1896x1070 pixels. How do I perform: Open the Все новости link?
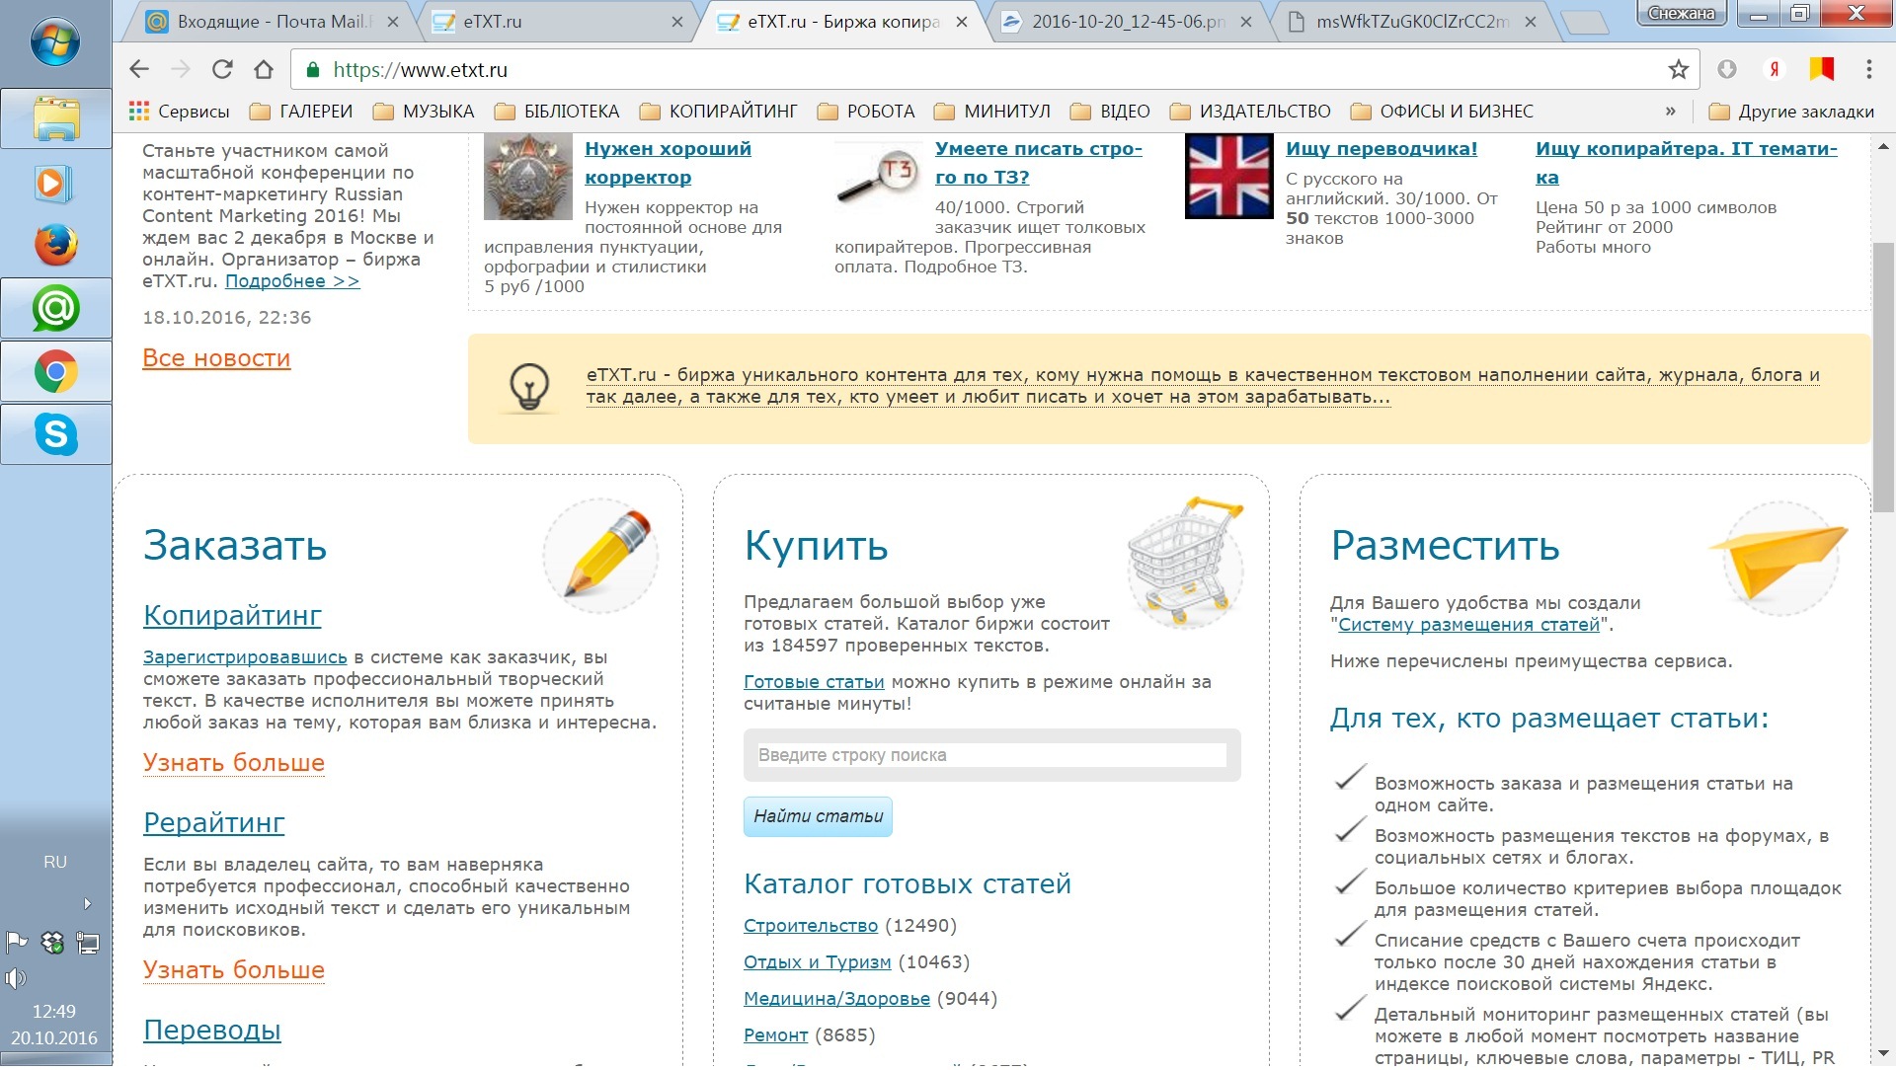click(x=216, y=358)
